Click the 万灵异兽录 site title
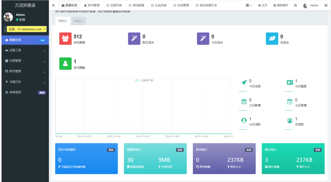331x182 pixels. tap(25, 5)
